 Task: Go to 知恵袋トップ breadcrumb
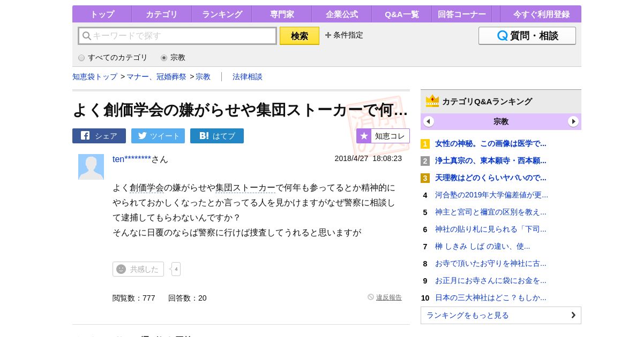coord(95,76)
